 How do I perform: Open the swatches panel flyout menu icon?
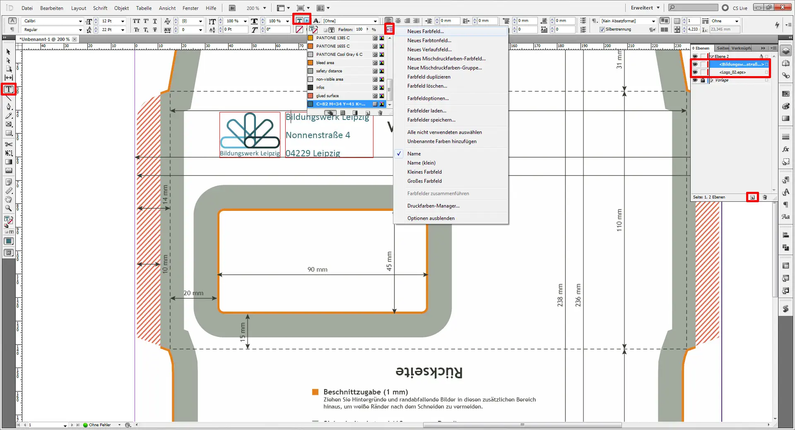point(389,29)
